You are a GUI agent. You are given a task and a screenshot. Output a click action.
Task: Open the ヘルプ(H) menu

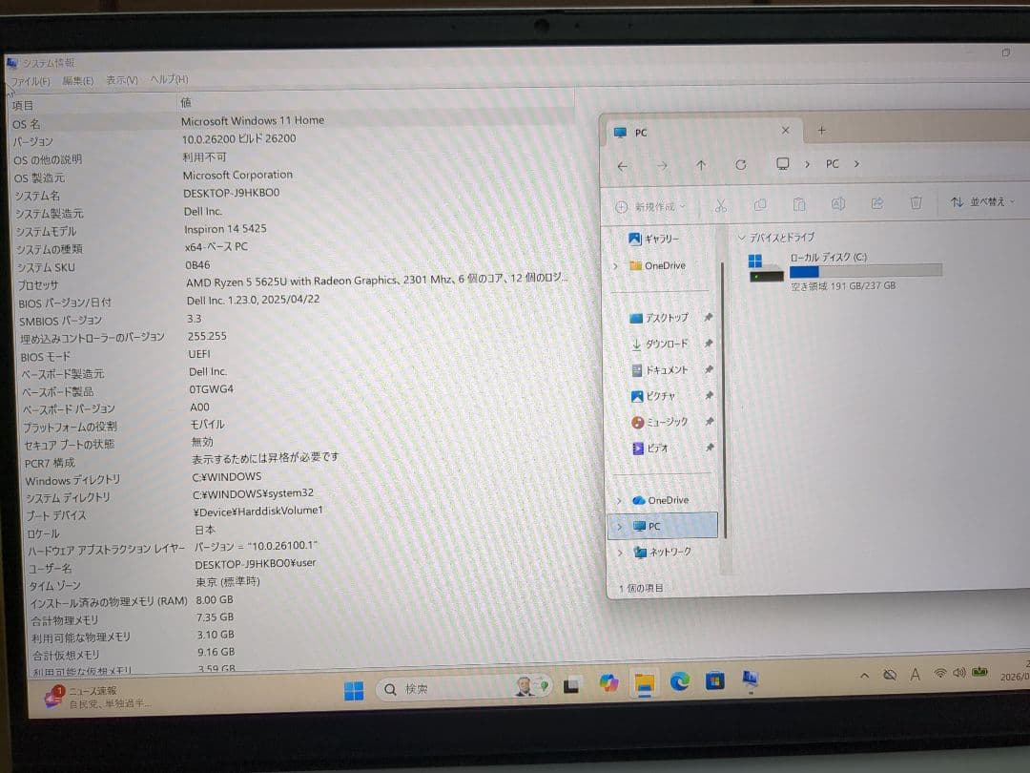(169, 79)
